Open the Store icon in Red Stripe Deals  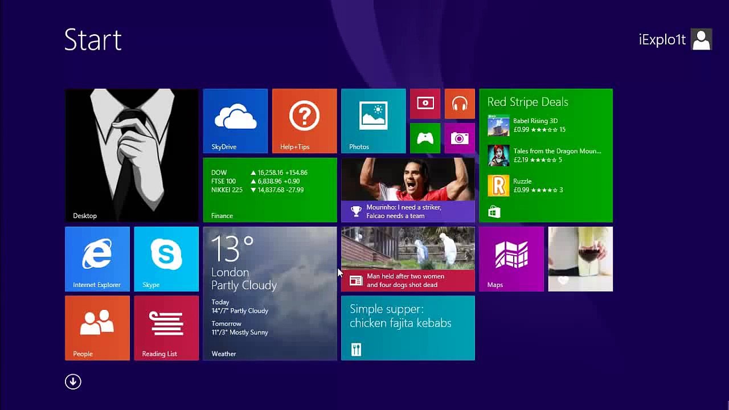click(x=494, y=212)
